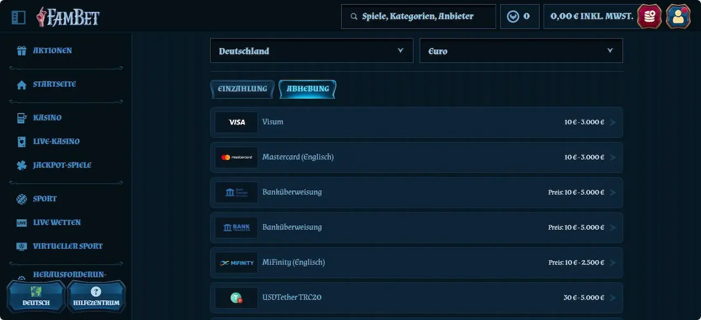Select the USDTether TRC20 method label
This screenshot has width=701, height=320.
[292, 297]
